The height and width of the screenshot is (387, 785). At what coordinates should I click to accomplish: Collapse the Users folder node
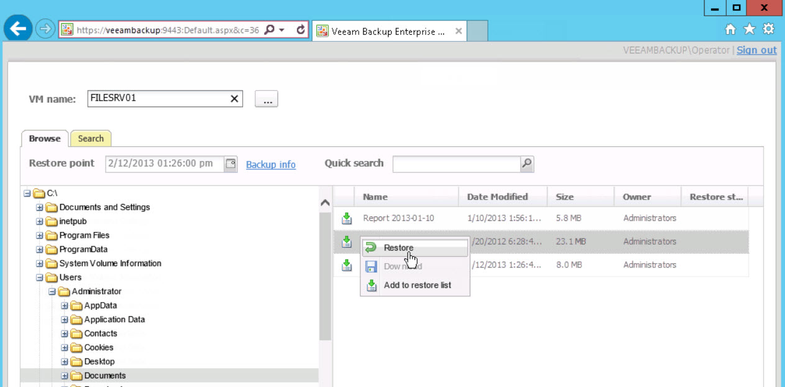40,277
